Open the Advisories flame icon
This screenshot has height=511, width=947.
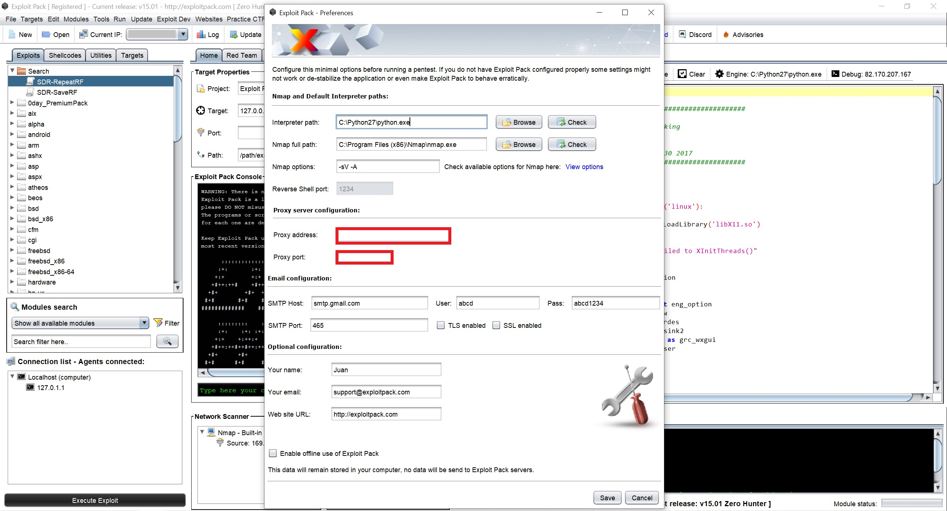pos(726,34)
